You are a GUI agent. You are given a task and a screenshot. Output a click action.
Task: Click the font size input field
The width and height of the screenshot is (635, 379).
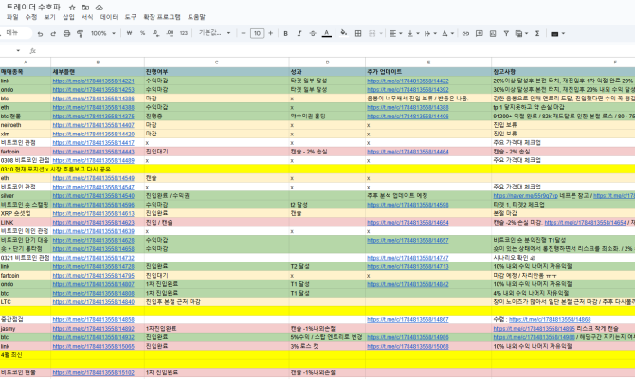coord(256,33)
